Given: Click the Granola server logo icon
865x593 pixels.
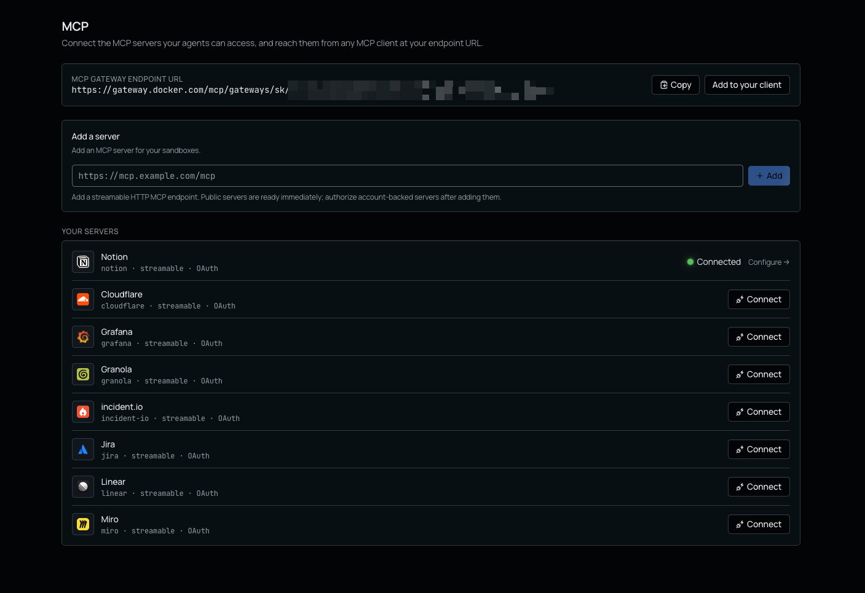Looking at the screenshot, I should pyautogui.click(x=83, y=375).
